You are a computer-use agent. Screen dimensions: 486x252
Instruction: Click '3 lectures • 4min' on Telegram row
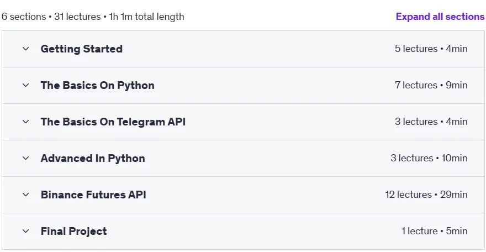point(431,122)
